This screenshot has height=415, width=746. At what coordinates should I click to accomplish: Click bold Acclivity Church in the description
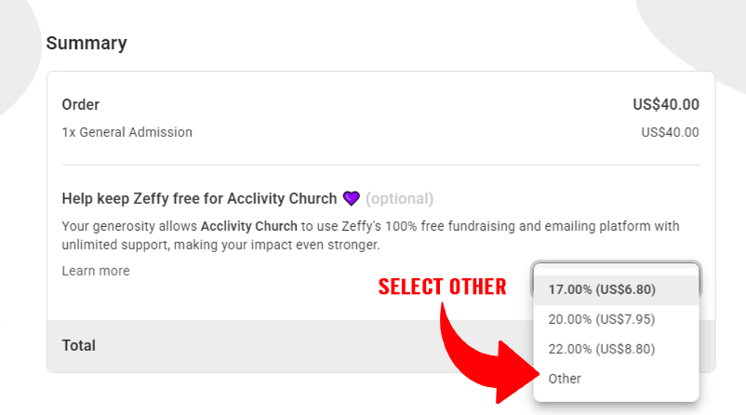[249, 226]
